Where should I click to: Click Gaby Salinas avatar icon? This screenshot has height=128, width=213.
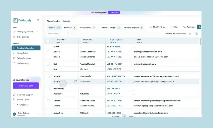14,114
